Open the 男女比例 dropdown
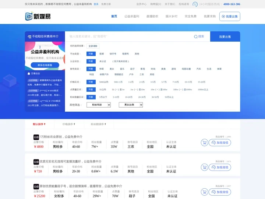The image size is (265, 199). [131, 105]
